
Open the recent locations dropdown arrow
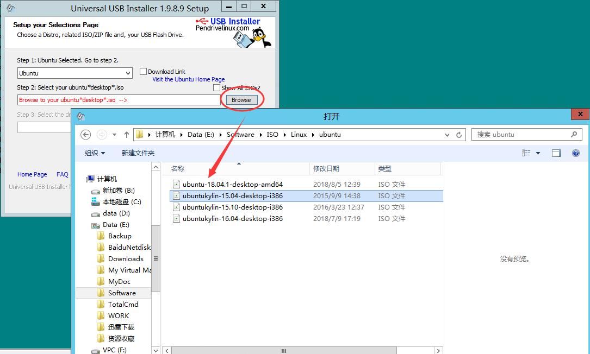[x=114, y=135]
